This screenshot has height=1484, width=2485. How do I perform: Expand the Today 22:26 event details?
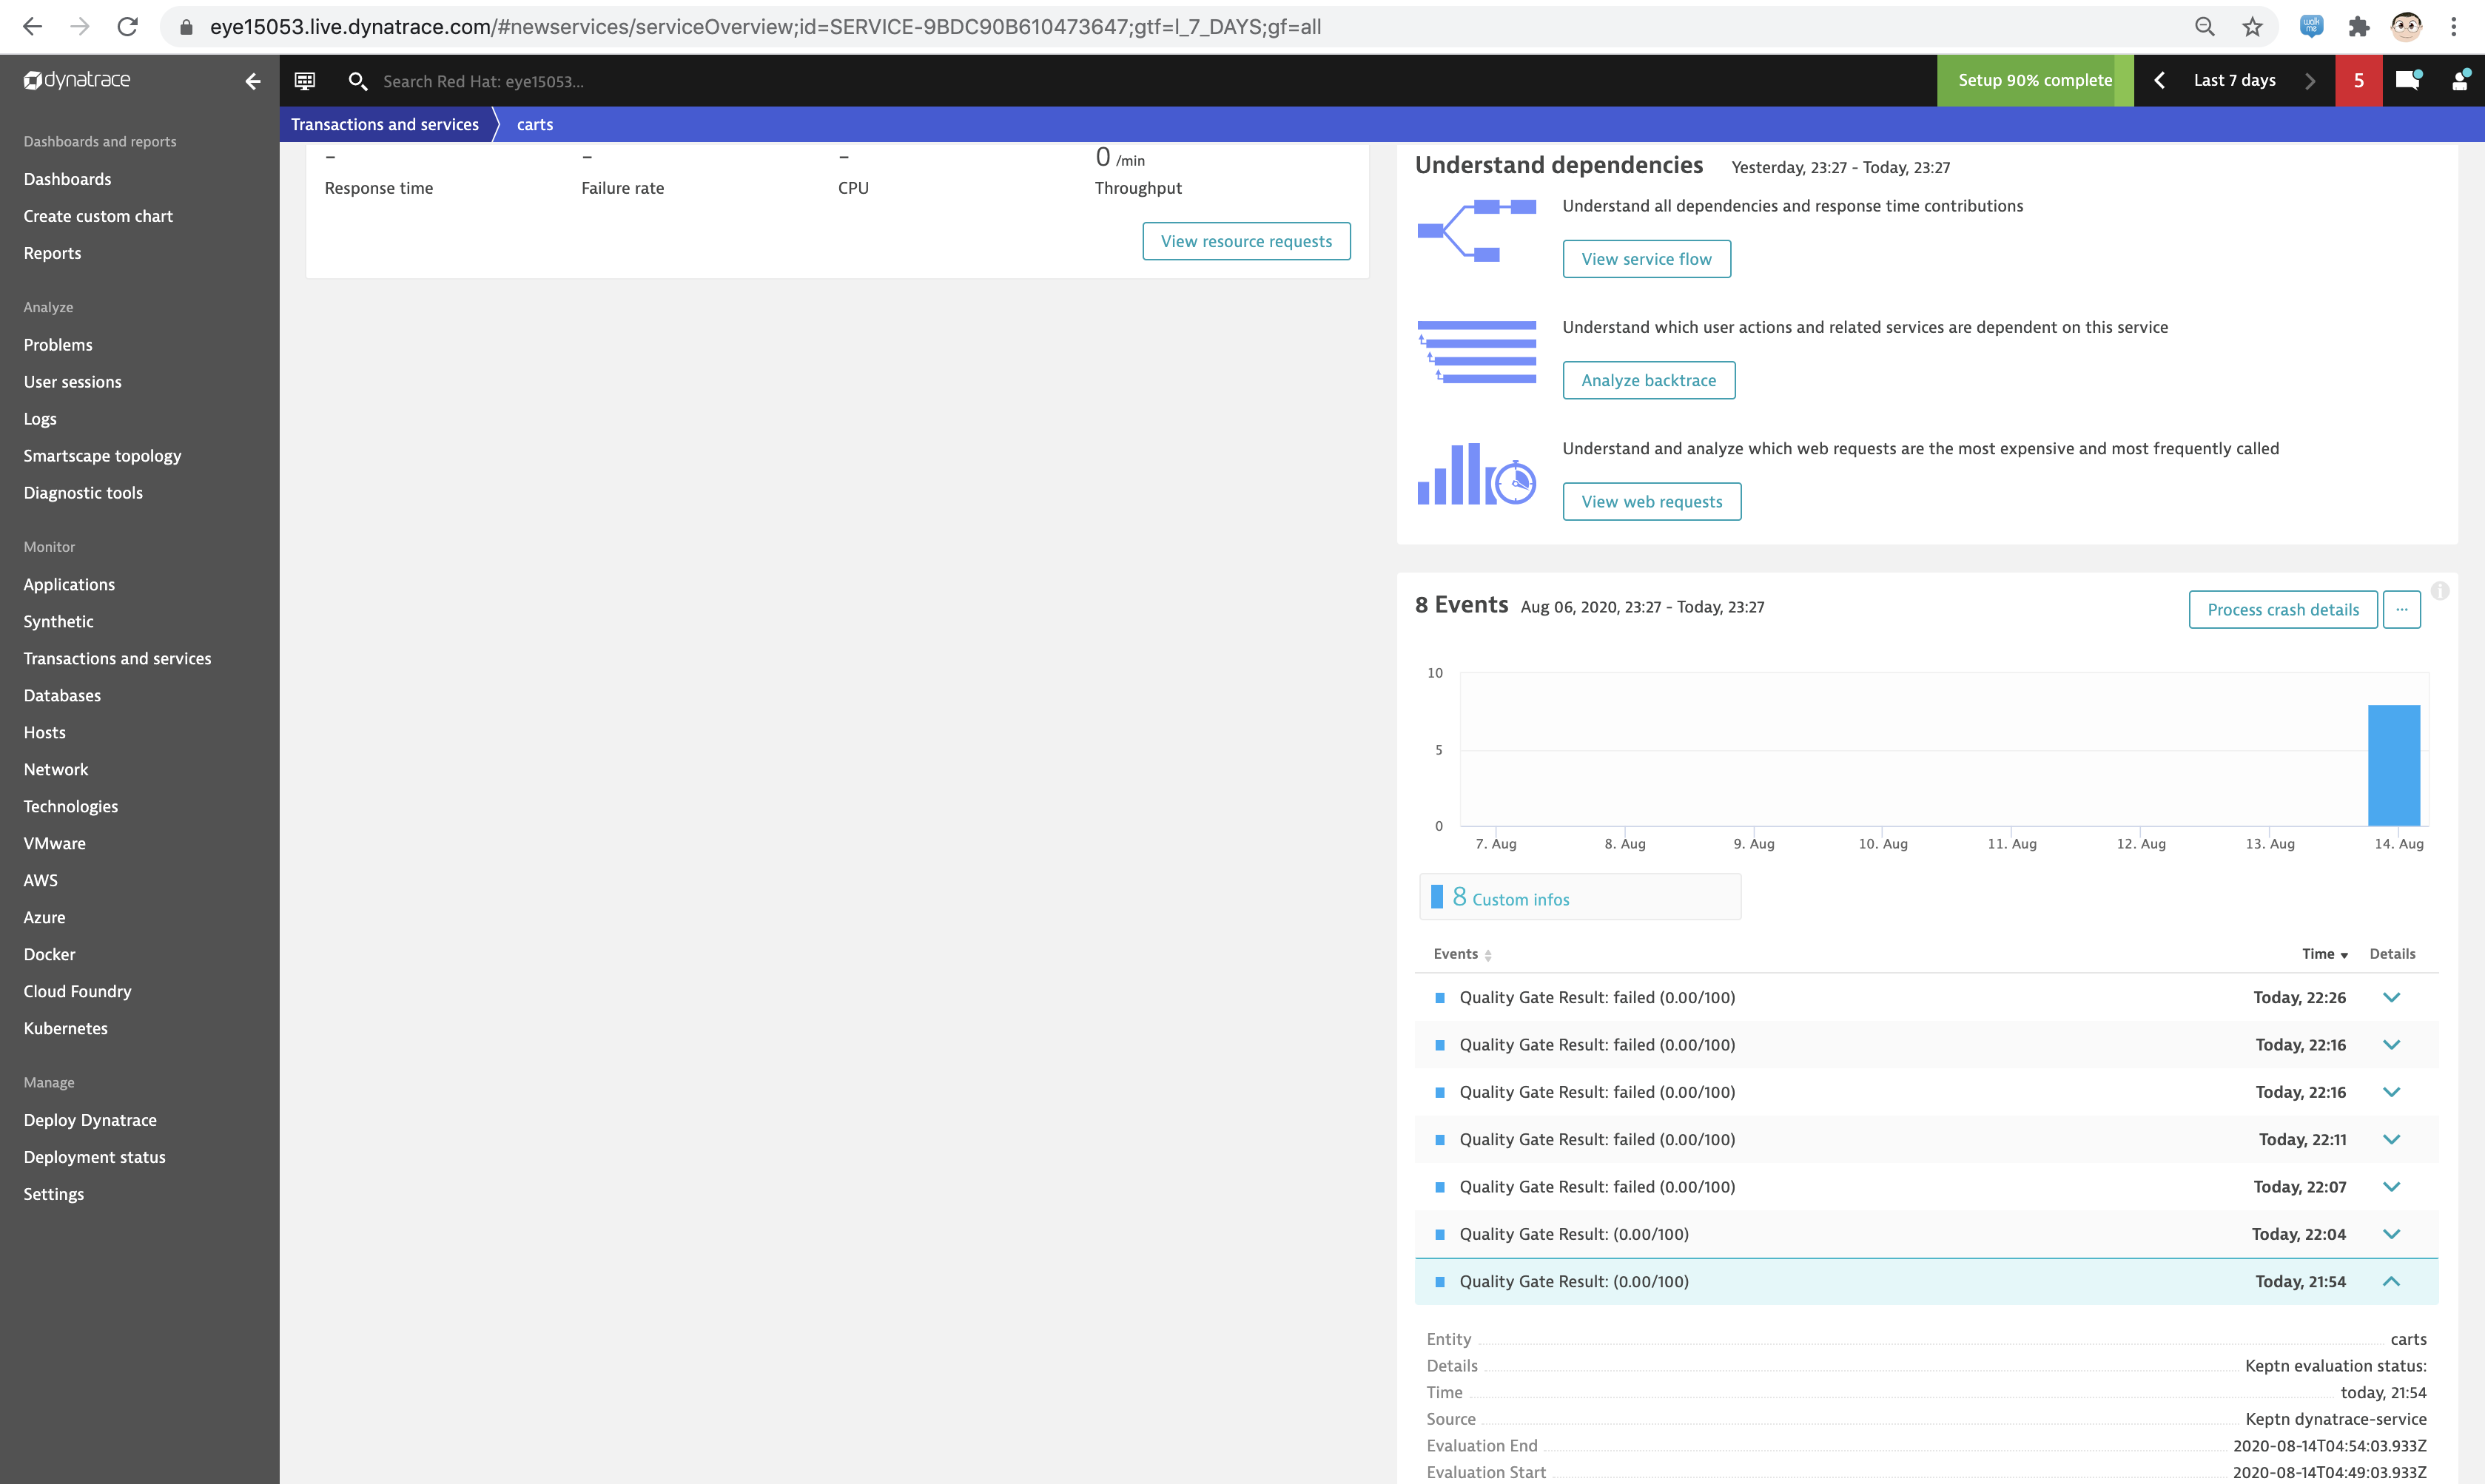pyautogui.click(x=2391, y=997)
